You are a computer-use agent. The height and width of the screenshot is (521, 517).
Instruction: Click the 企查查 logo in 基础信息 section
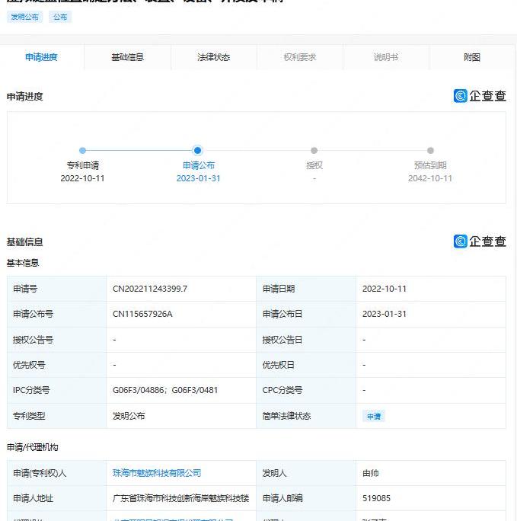(480, 241)
